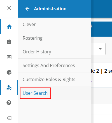Expand the dropdown arrow behind the menu
This screenshot has height=123, width=112.
click(100, 49)
